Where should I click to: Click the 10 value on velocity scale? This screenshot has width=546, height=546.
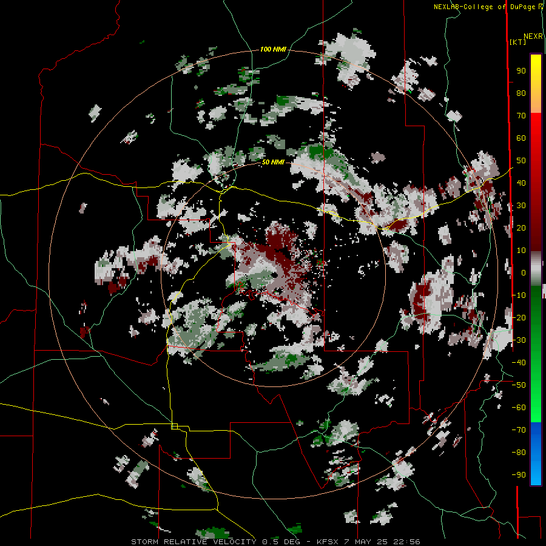click(x=521, y=251)
